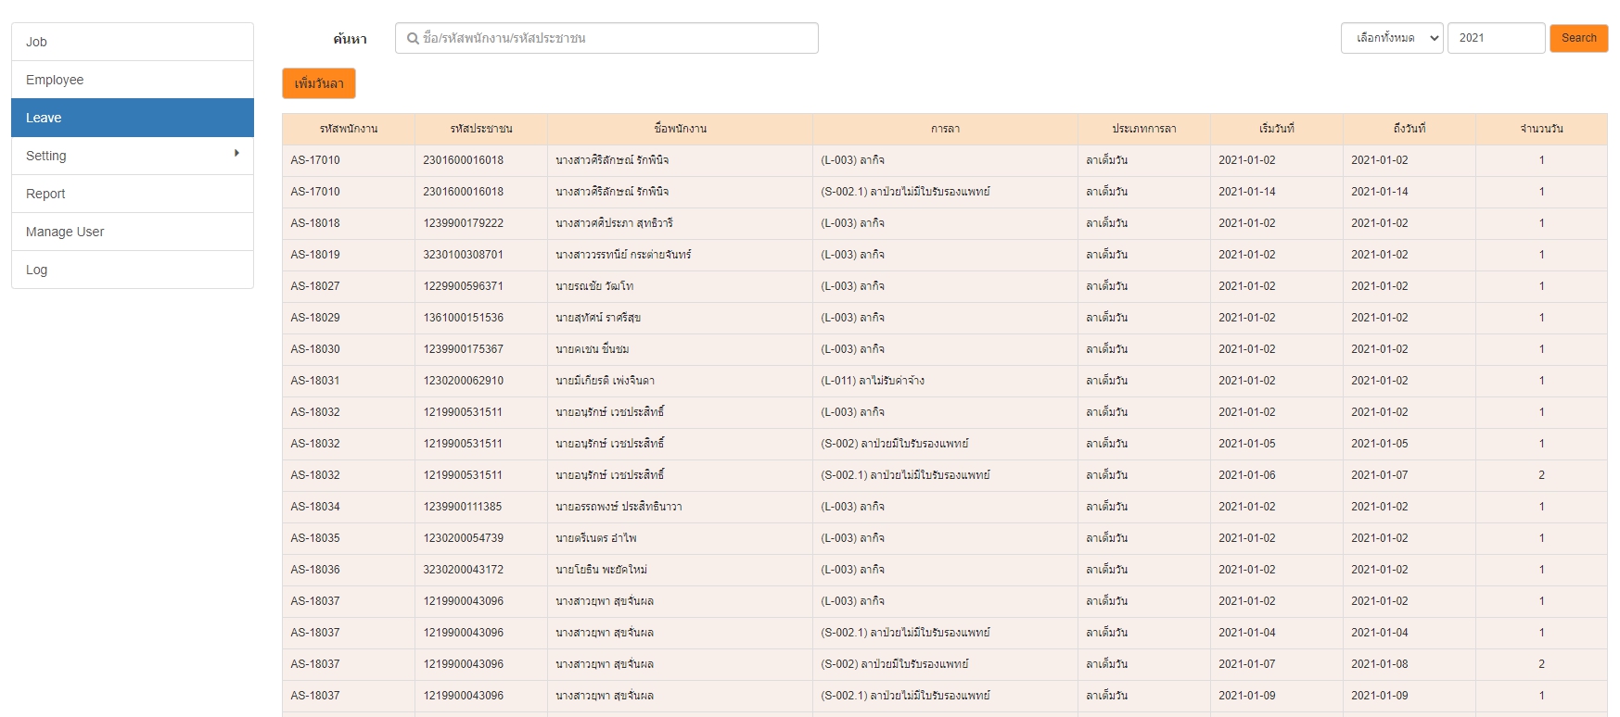1620x717 pixels.
Task: Expand the Setting submenu arrow
Action: click(x=236, y=153)
